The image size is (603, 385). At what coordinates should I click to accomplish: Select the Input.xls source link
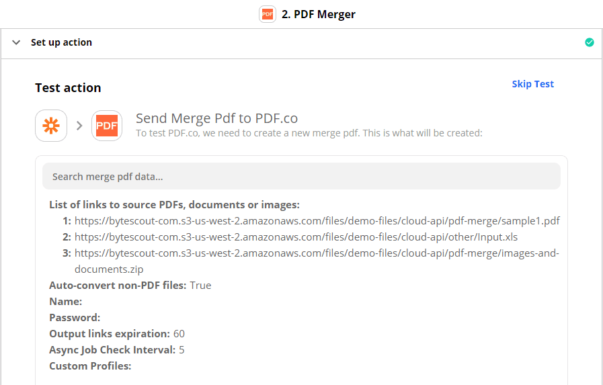296,237
